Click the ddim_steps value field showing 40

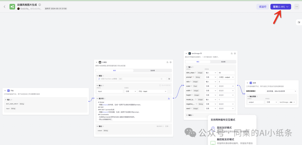coord(226,72)
